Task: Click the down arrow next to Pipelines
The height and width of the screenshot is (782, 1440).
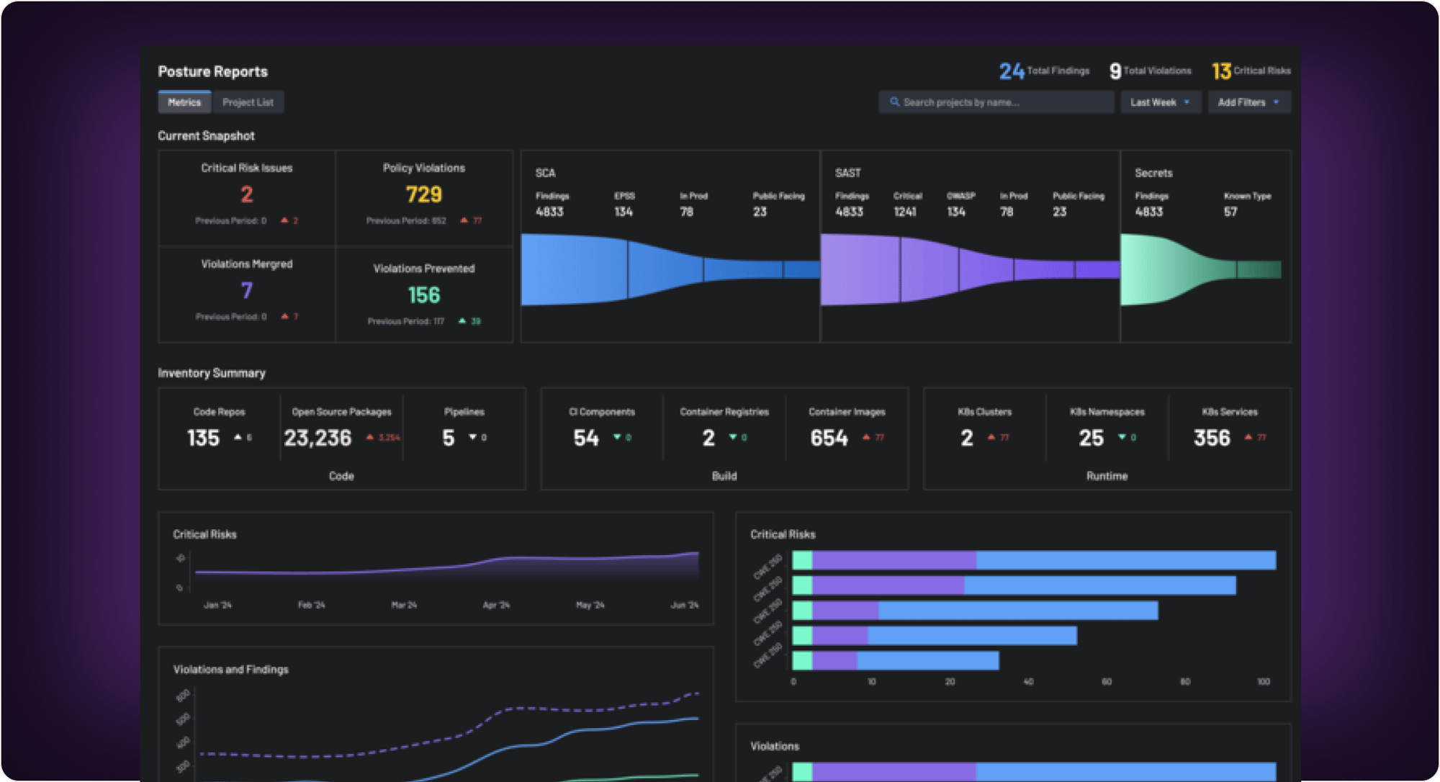Action: point(473,437)
